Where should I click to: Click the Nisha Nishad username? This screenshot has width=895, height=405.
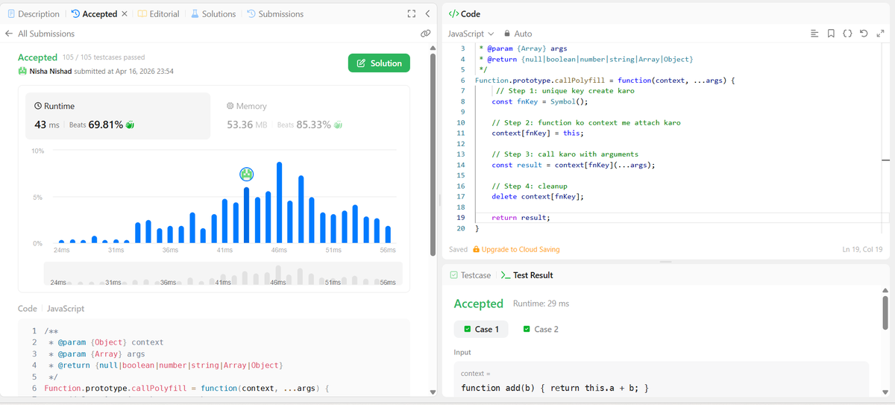[x=51, y=71]
